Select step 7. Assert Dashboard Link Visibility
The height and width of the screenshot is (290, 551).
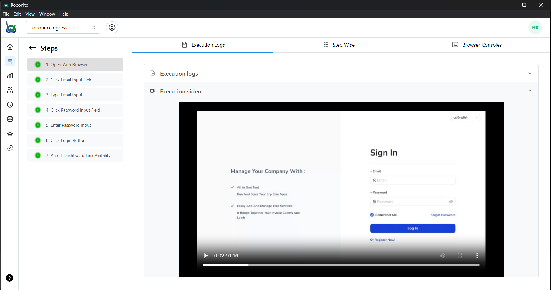[75, 155]
